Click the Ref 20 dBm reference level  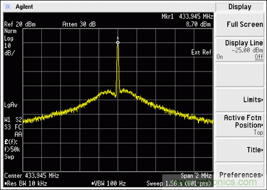coord(20,25)
